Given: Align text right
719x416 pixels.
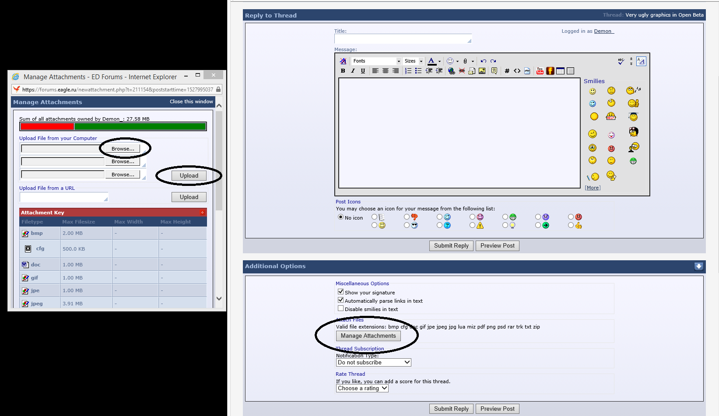Looking at the screenshot, I should [396, 71].
